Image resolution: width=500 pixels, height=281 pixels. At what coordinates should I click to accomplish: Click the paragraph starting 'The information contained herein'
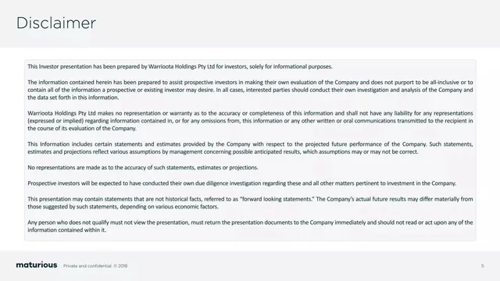pyautogui.click(x=250, y=90)
